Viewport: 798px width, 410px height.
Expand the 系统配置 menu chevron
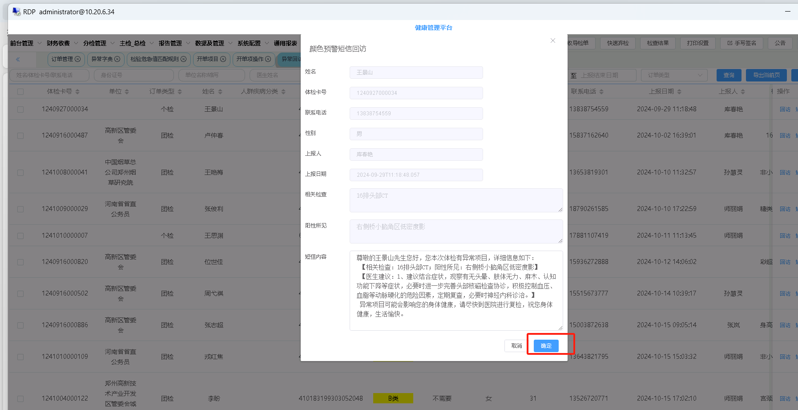click(x=267, y=43)
